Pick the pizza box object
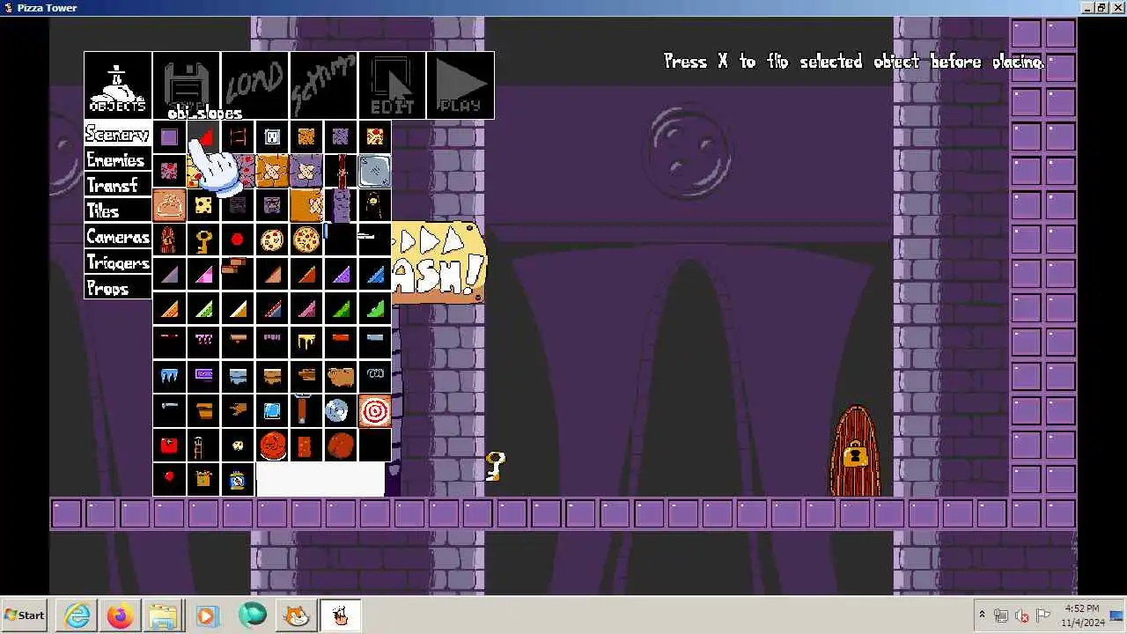This screenshot has width=1127, height=634. pos(169,205)
